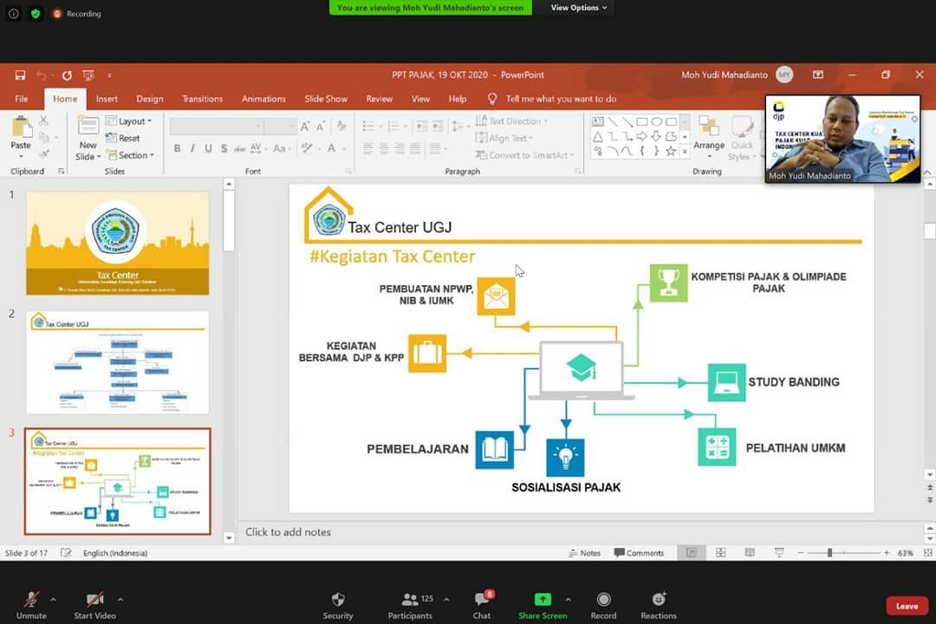Open the Zoom Chat panel
The image size is (936, 624).
point(482,600)
